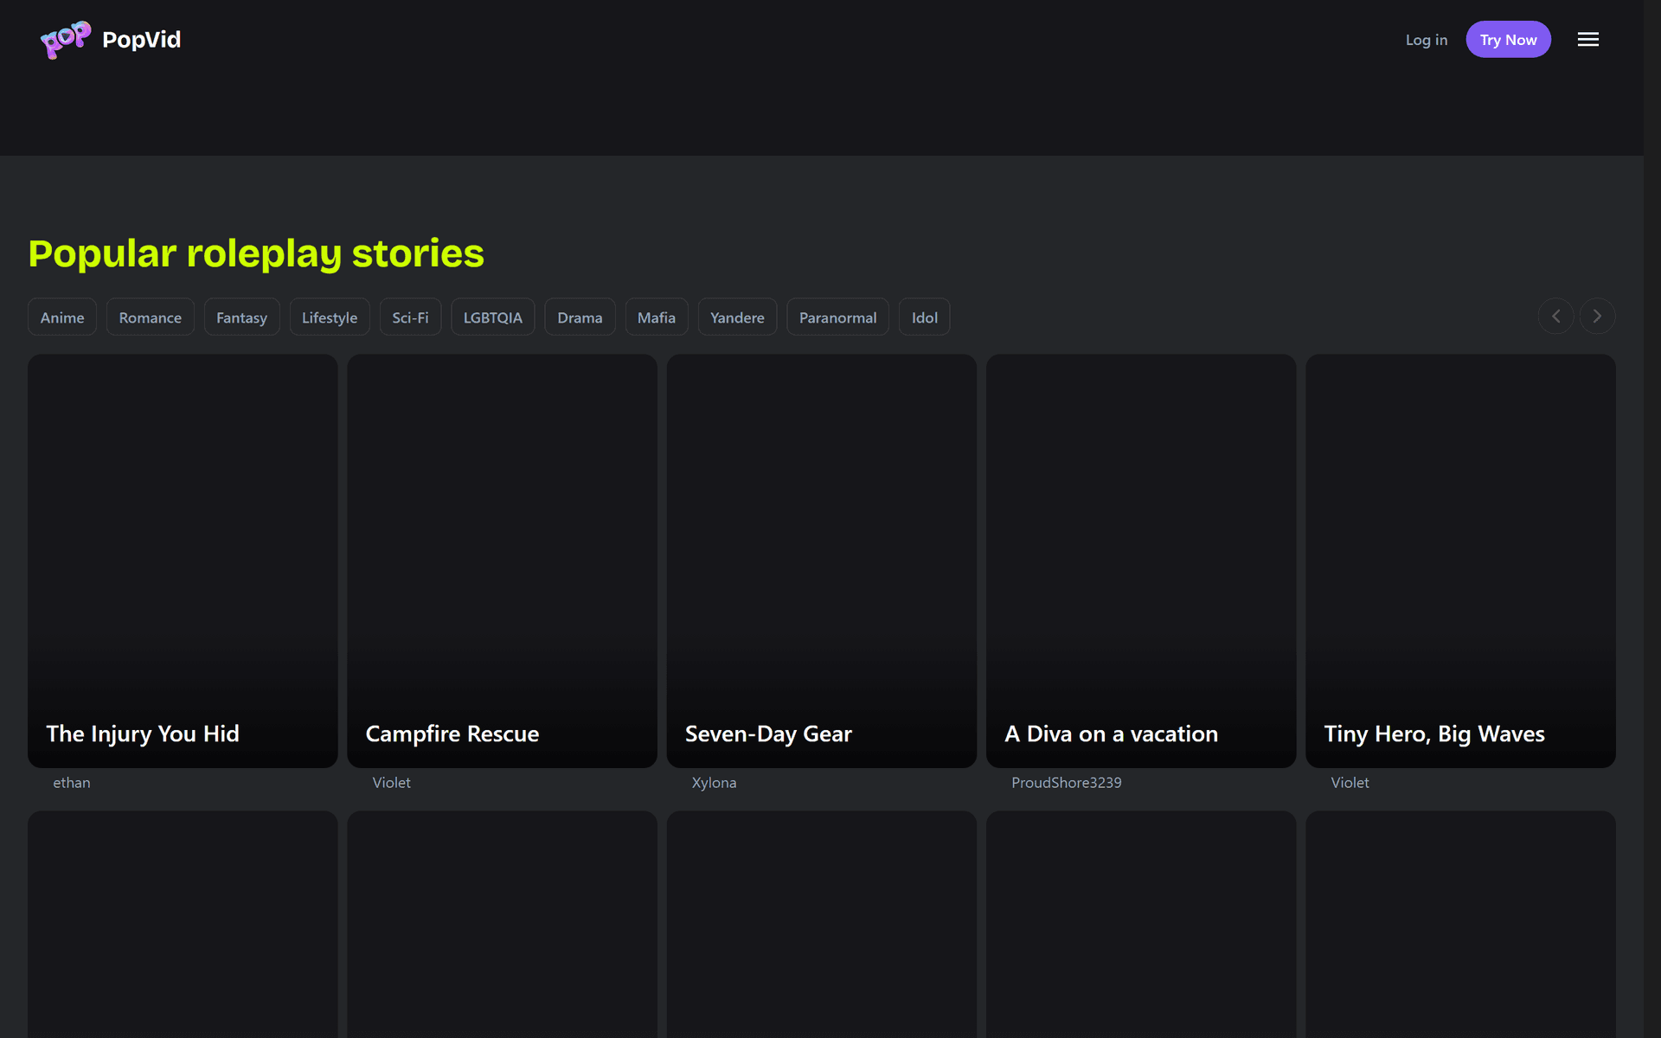This screenshot has width=1661, height=1038.
Task: Select the Yandere tag
Action: 737,317
